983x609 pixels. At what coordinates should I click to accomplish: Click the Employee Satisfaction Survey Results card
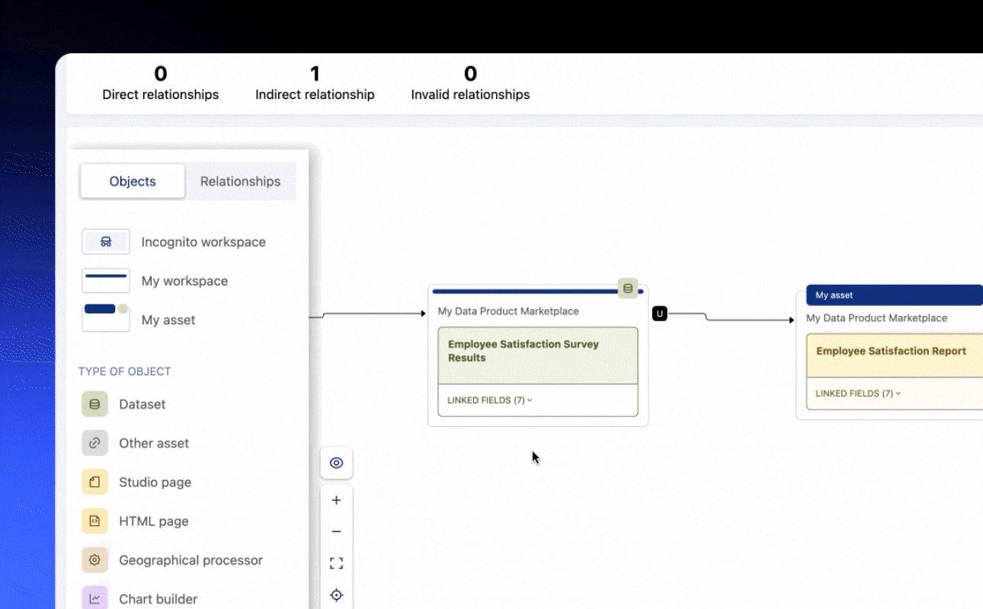(x=537, y=355)
